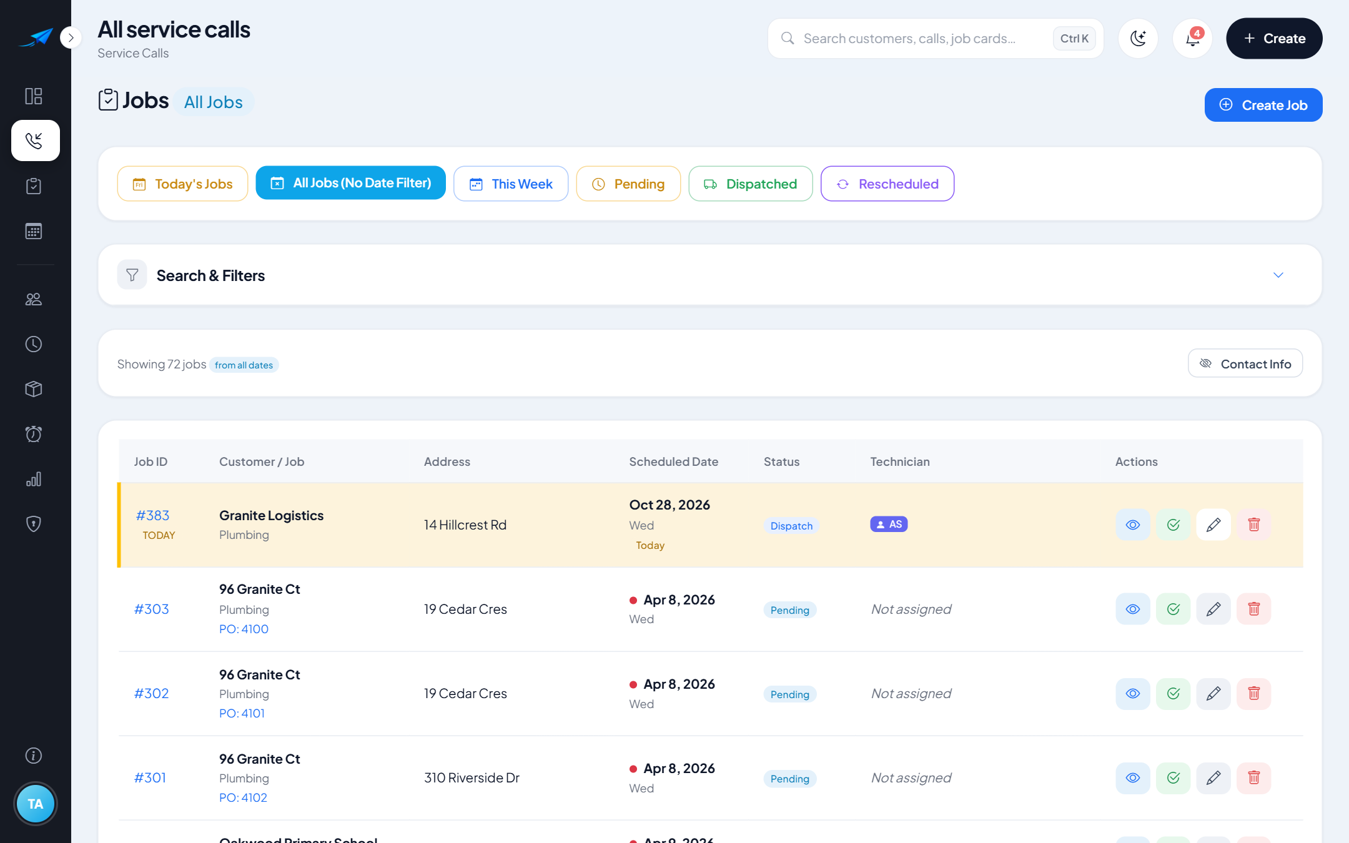
Task: Switch to Rescheduled filter
Action: [x=887, y=184]
